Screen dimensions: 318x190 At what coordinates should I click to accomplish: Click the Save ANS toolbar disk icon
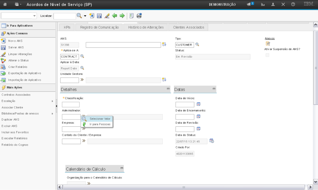point(99,16)
